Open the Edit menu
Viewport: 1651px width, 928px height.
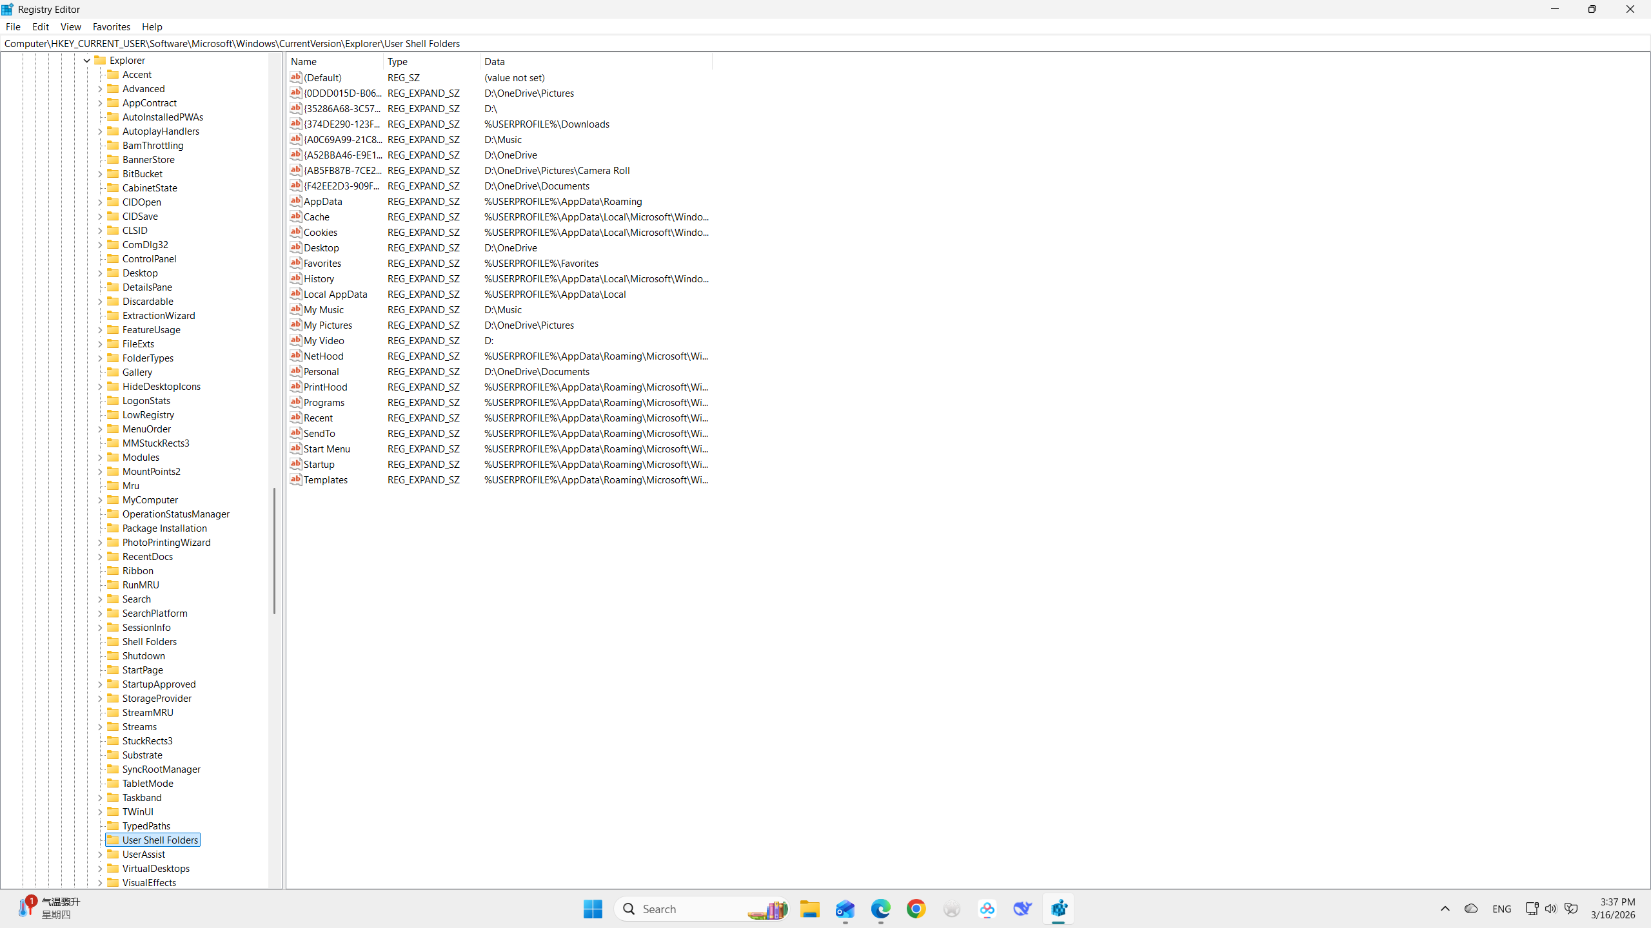click(x=40, y=26)
